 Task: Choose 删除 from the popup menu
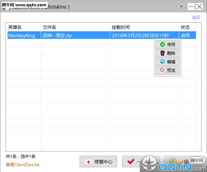tap(167, 53)
